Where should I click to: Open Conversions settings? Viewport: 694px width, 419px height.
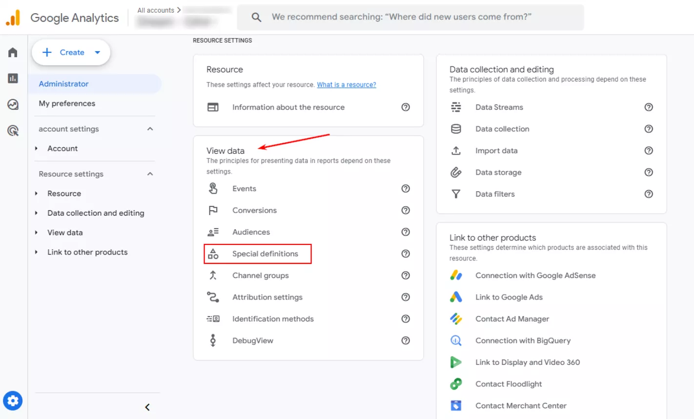[254, 210]
